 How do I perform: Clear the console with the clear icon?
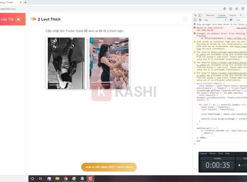point(200,20)
